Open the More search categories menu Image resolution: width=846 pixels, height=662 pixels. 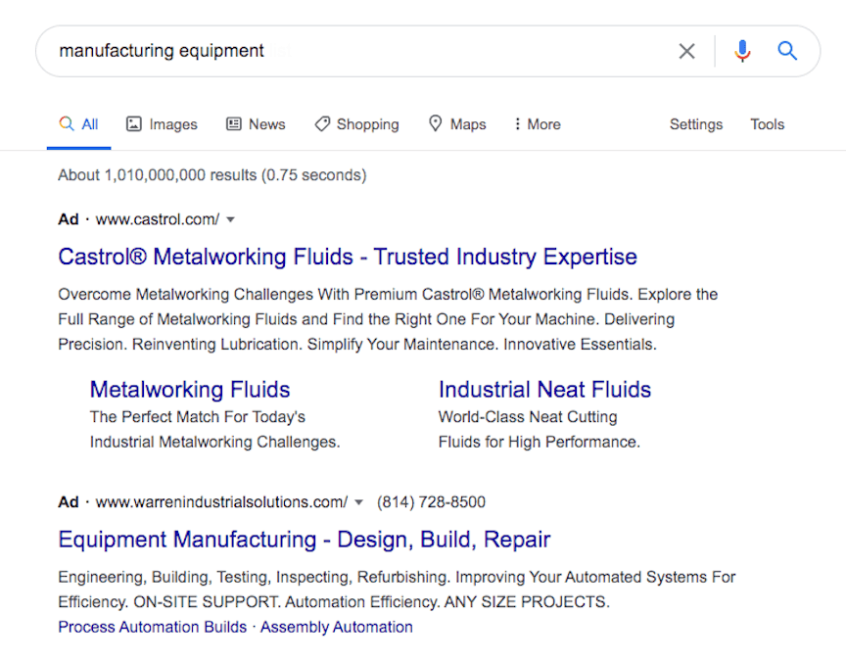coord(538,124)
